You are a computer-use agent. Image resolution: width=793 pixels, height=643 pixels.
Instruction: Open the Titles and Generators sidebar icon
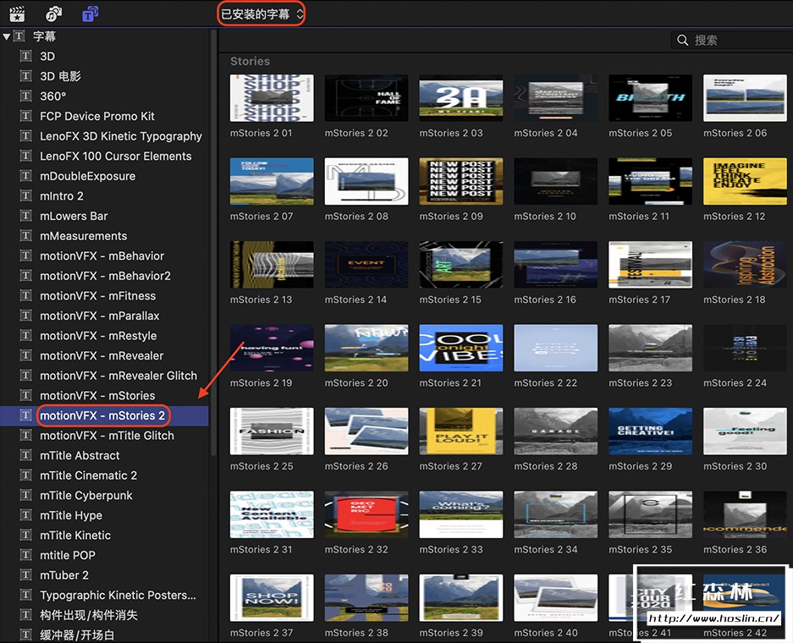(91, 14)
